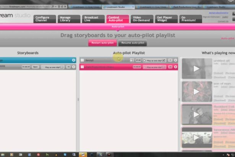Click the duration badge on pink playlist row
235x157 pixels.
[137, 67]
